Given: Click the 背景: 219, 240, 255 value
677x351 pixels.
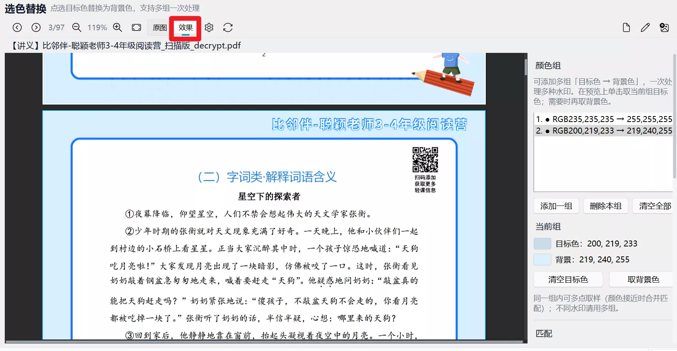Looking at the screenshot, I should click(x=592, y=260).
